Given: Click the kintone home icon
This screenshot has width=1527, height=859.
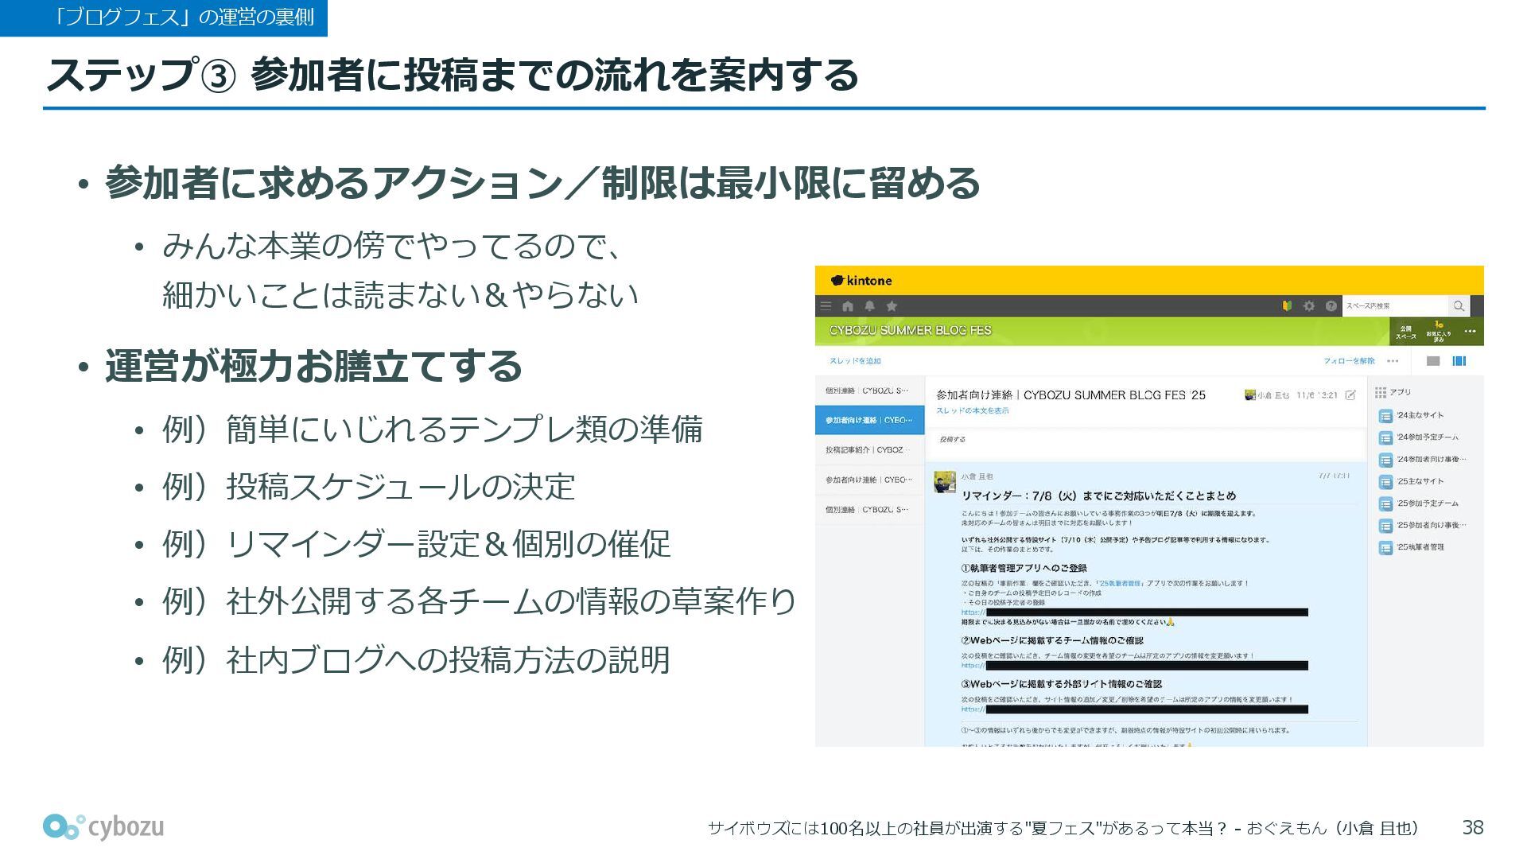Looking at the screenshot, I should click(x=848, y=306).
